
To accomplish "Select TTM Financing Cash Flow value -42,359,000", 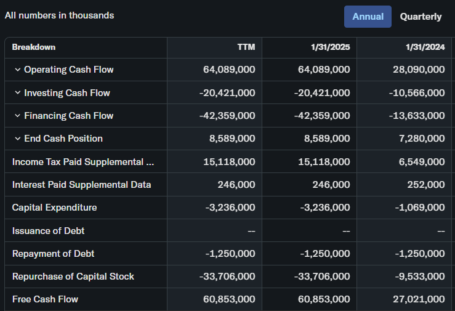I will (x=227, y=116).
